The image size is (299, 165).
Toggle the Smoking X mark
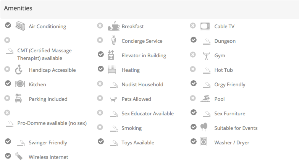point(100,127)
